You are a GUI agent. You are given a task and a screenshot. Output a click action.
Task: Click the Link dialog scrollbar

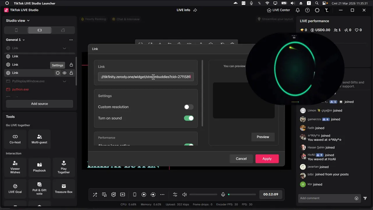(x=203, y=93)
